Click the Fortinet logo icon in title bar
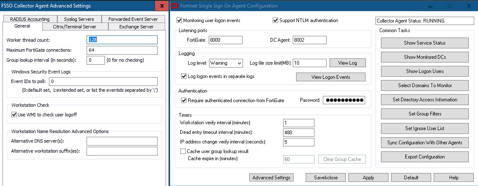The width and height of the screenshot is (478, 186). point(175,6)
